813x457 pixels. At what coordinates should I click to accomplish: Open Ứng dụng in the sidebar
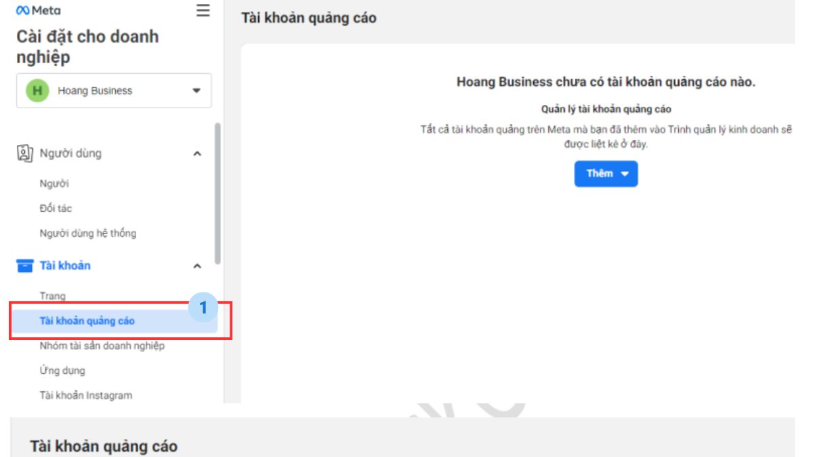[62, 370]
